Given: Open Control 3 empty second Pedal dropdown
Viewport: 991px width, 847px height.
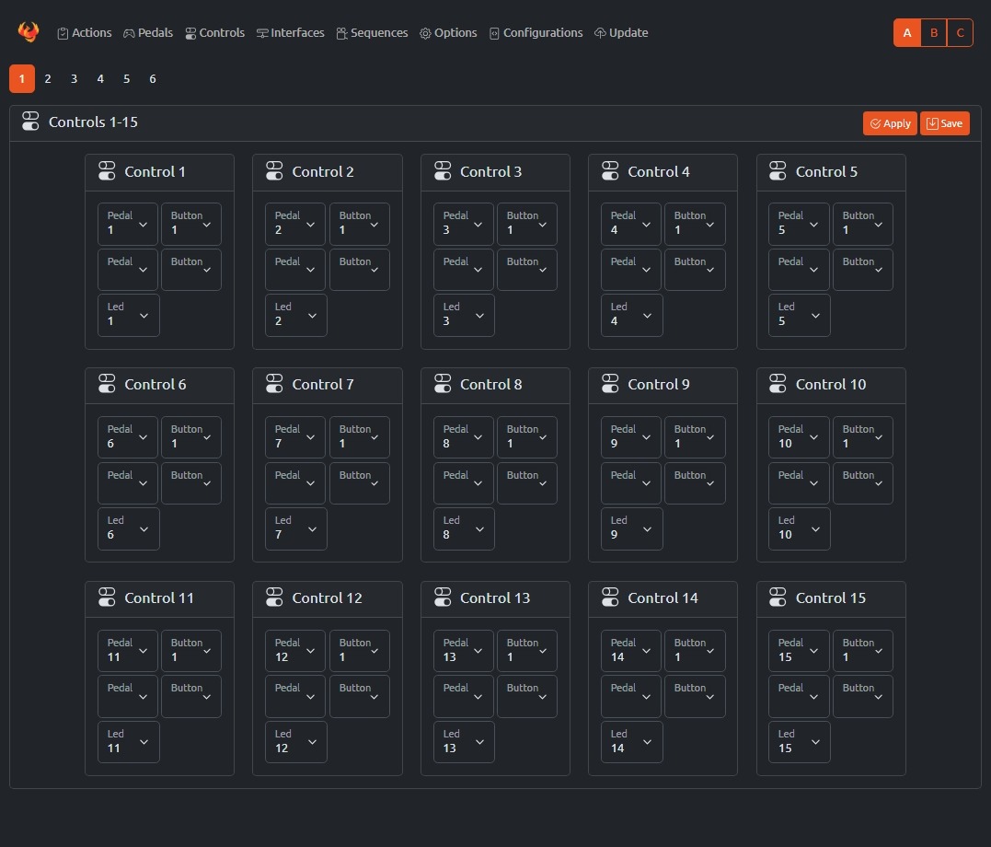Looking at the screenshot, I should [x=463, y=270].
